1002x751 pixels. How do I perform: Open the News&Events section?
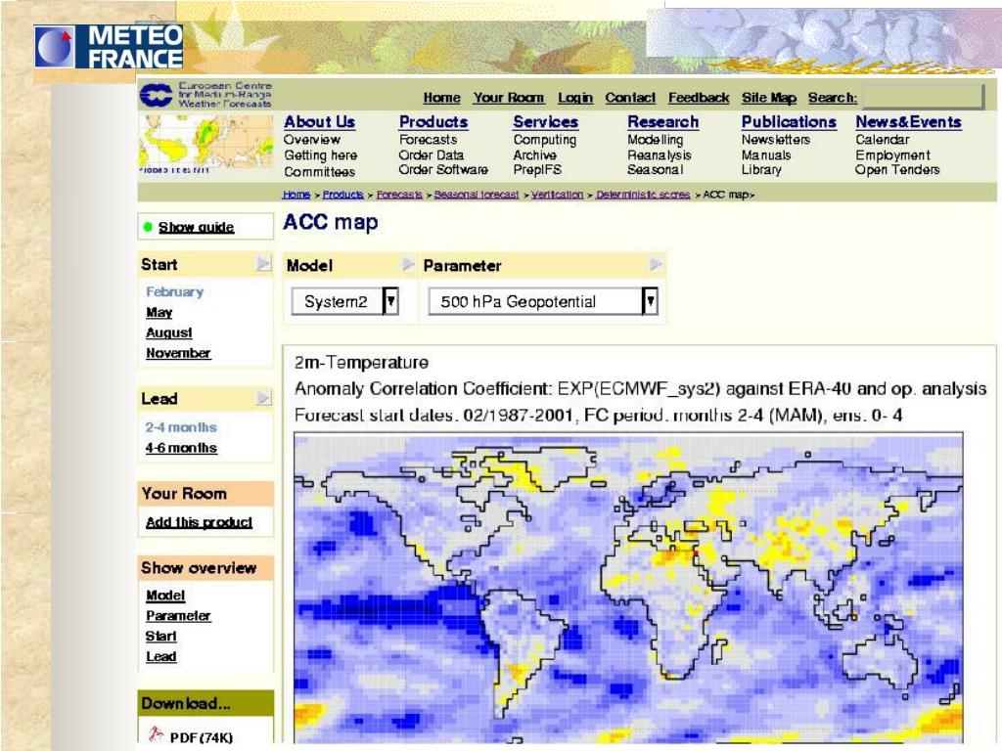tap(908, 122)
